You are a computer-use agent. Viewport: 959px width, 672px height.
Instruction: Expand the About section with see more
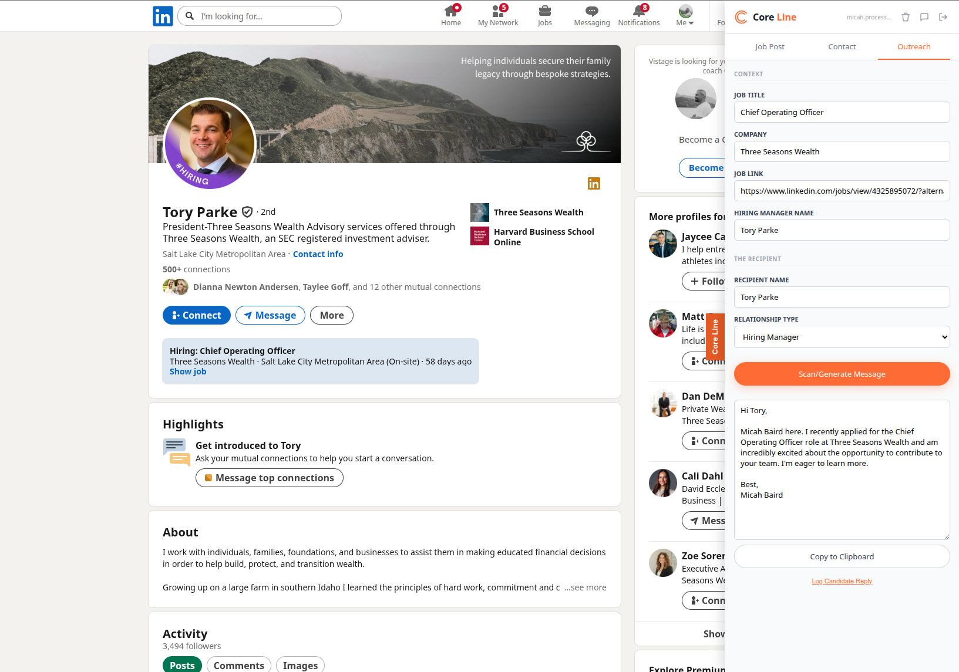point(585,587)
